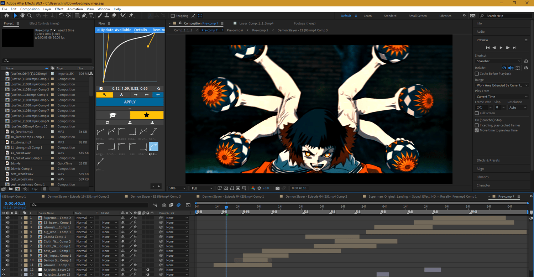534x277 pixels.
Task: Open the Full resolution dropdown
Action: click(202, 188)
